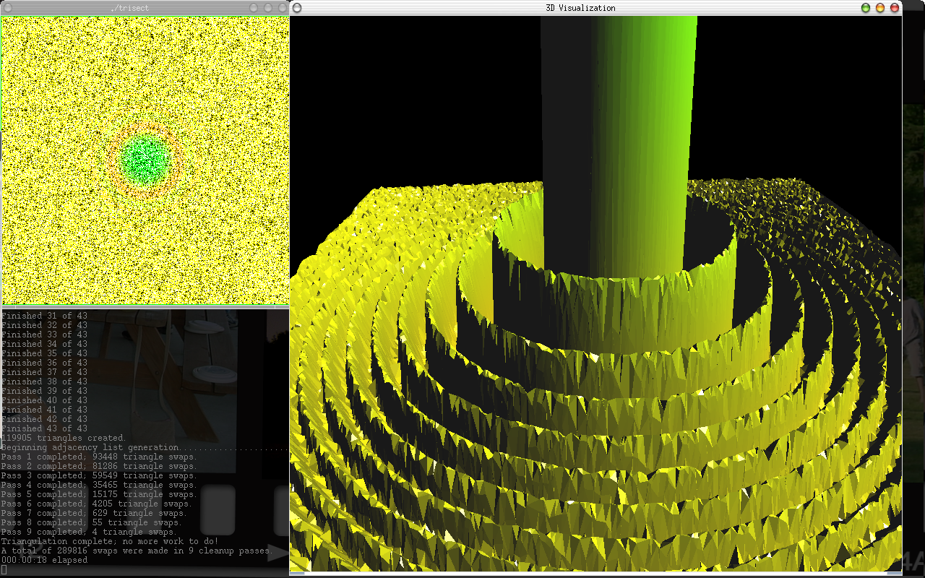The width and height of the screenshot is (925, 578).
Task: Click the green circle in the trisect 2D map
Action: coord(145,160)
